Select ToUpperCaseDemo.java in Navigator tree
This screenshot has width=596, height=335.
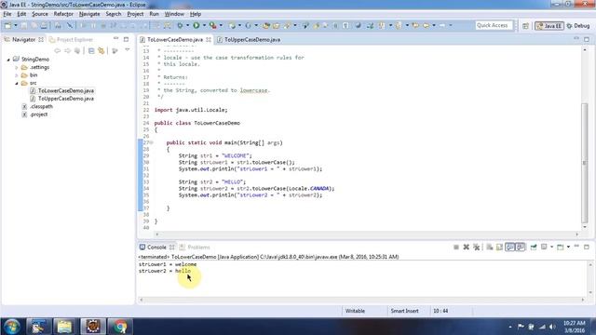(66, 99)
